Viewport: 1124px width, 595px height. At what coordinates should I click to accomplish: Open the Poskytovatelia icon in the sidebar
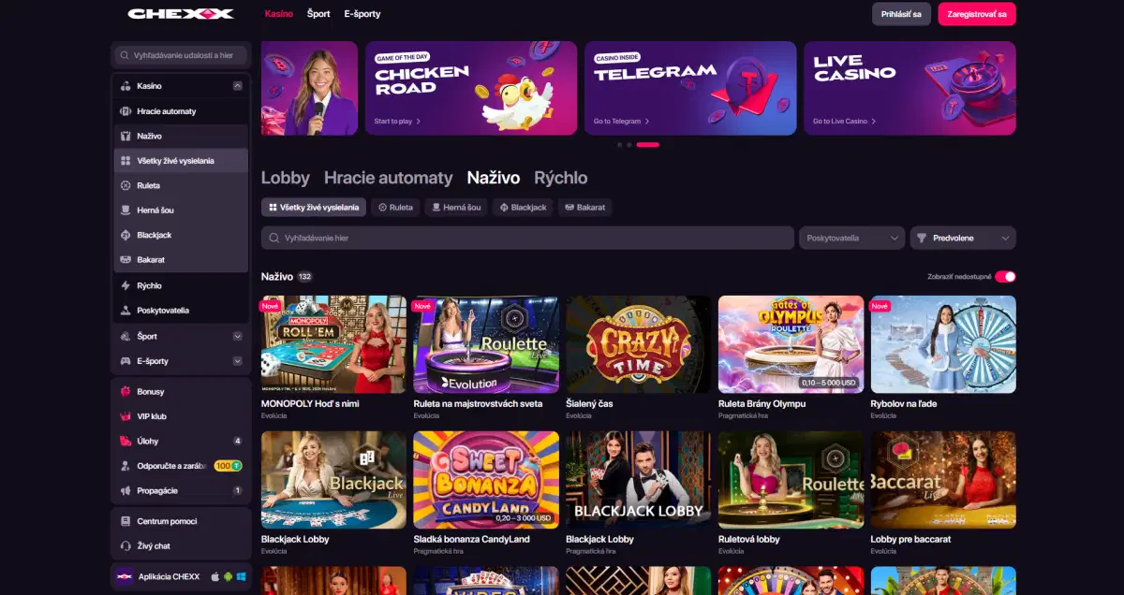pos(126,311)
